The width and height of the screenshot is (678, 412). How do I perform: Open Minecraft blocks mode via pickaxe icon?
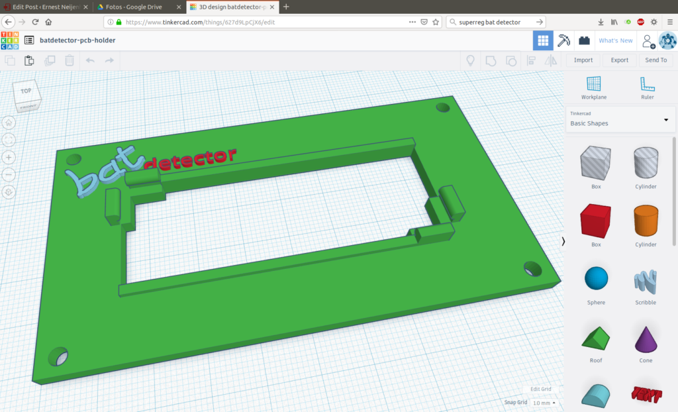click(x=563, y=40)
